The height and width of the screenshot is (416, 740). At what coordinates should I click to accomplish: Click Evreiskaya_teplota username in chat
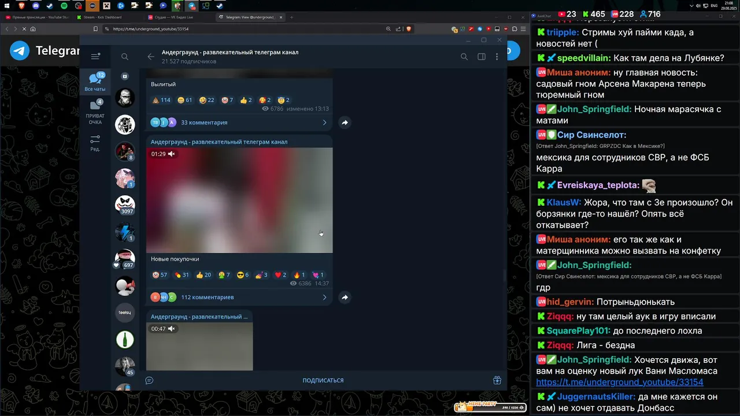[x=598, y=185]
